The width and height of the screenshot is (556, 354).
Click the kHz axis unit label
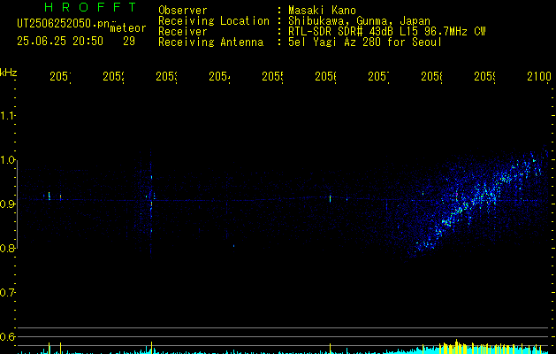[8, 73]
